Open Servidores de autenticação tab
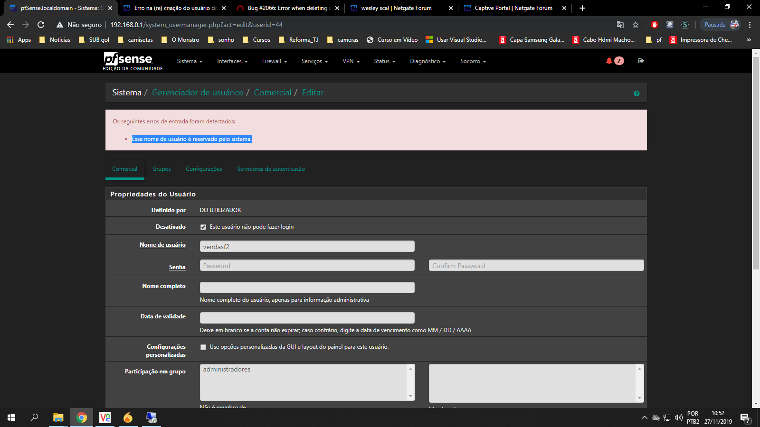 [x=271, y=169]
